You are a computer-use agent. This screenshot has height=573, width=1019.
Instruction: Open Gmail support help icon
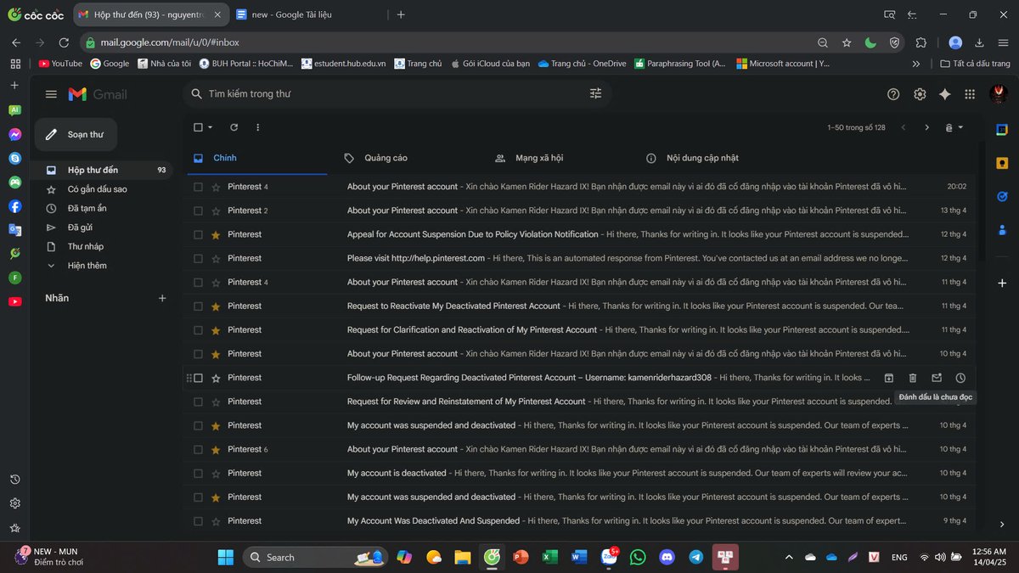893,94
